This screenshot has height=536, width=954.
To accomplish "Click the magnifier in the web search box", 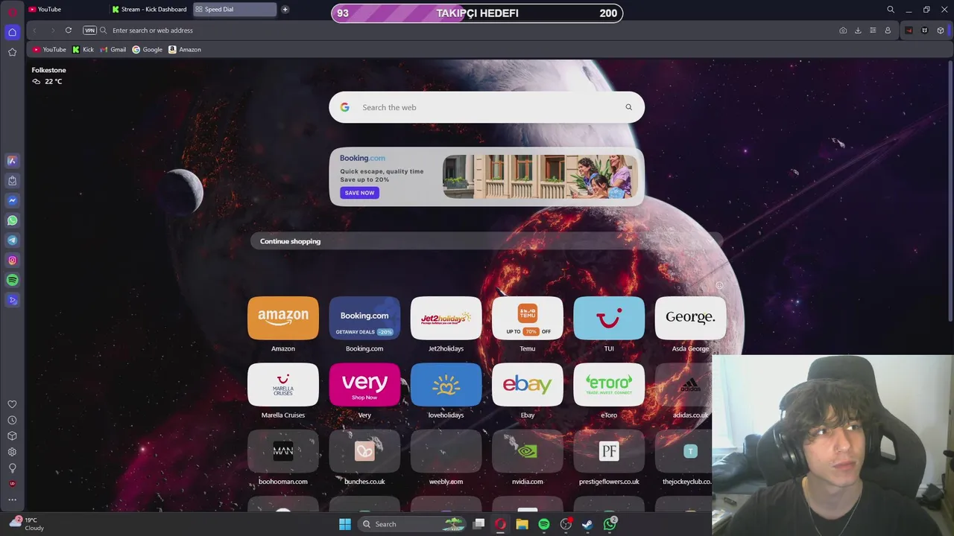I will pos(628,107).
